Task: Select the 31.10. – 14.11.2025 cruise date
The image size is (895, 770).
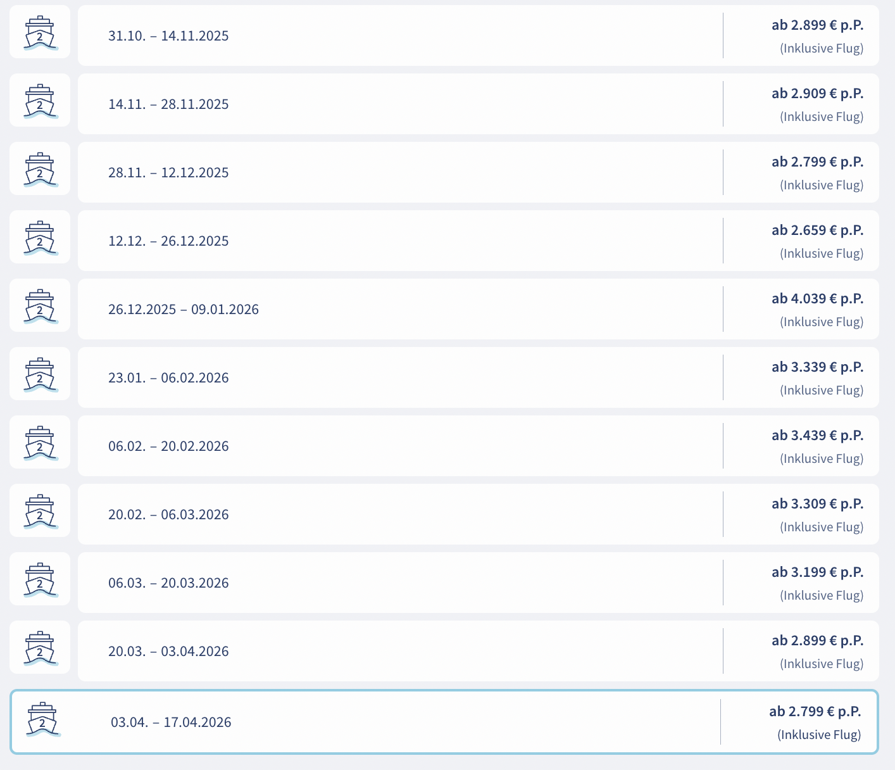Action: 168,36
